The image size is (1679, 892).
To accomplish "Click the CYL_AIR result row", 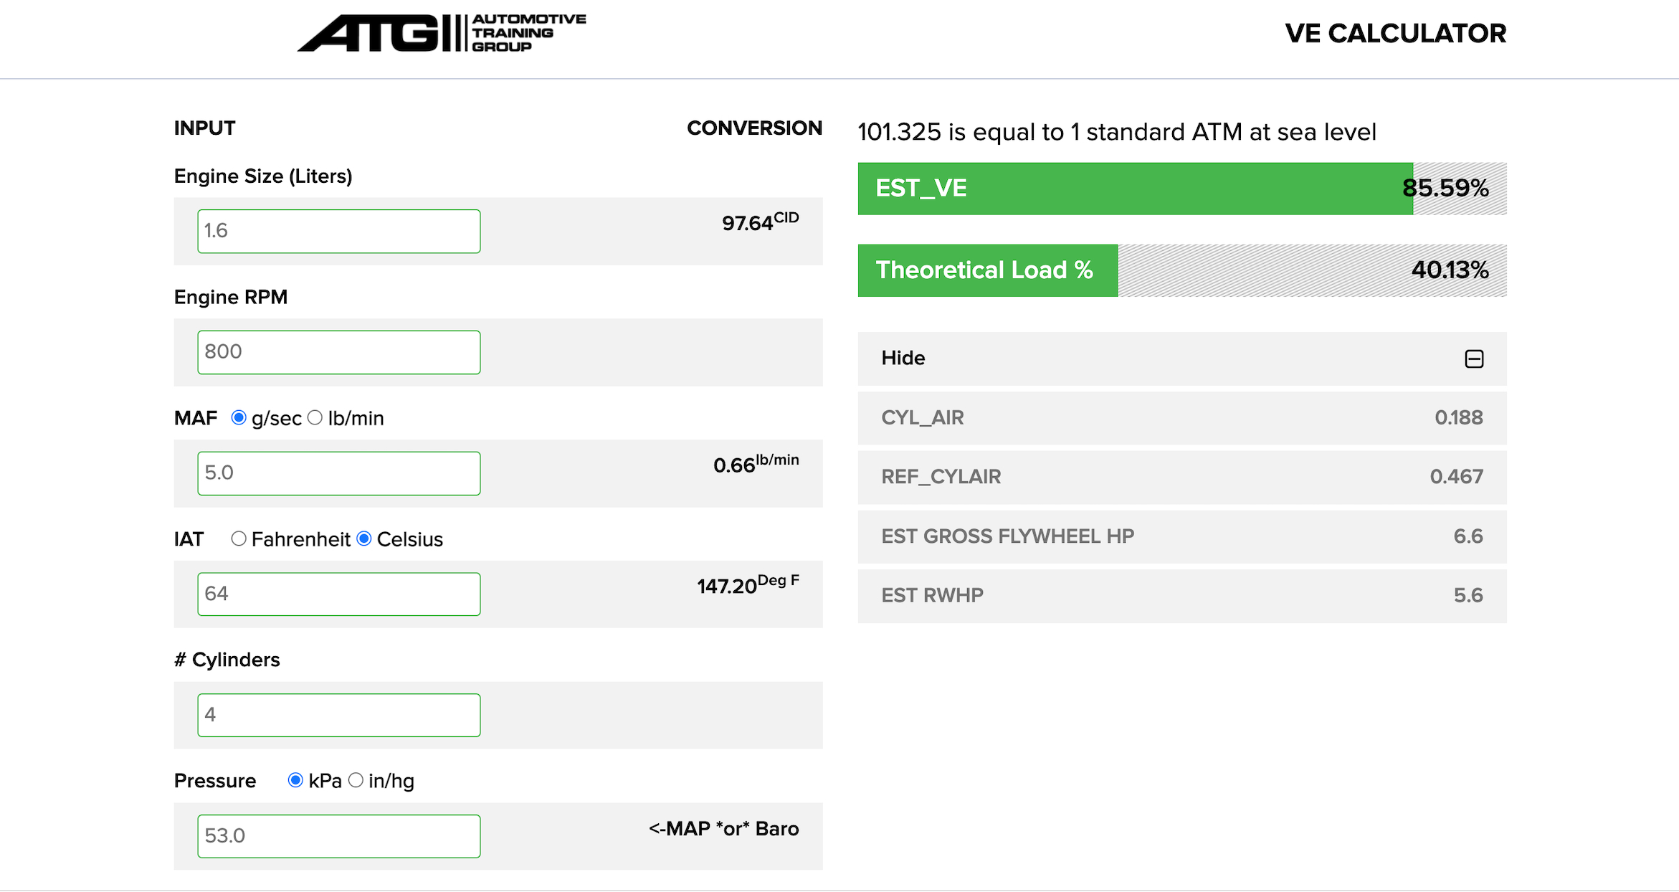I will 1181,417.
